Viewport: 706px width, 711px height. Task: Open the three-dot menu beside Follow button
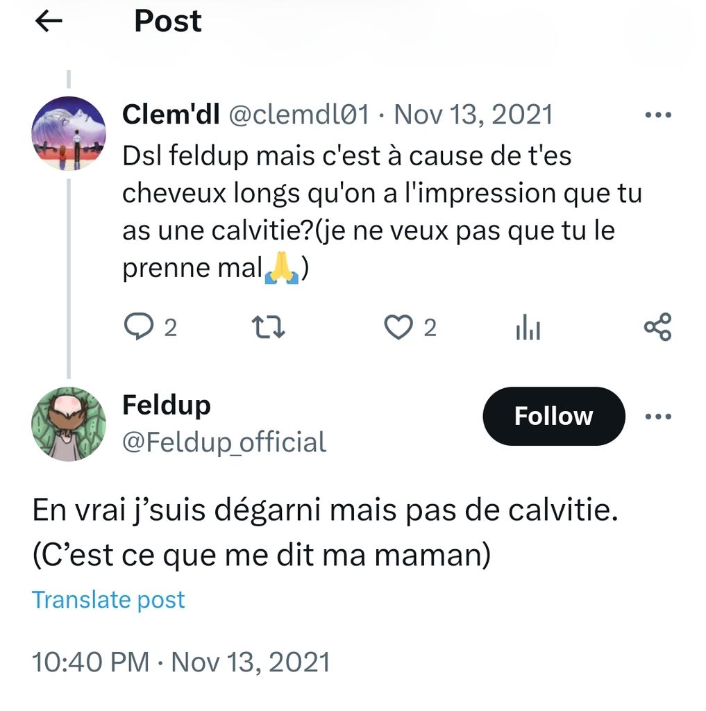[658, 416]
